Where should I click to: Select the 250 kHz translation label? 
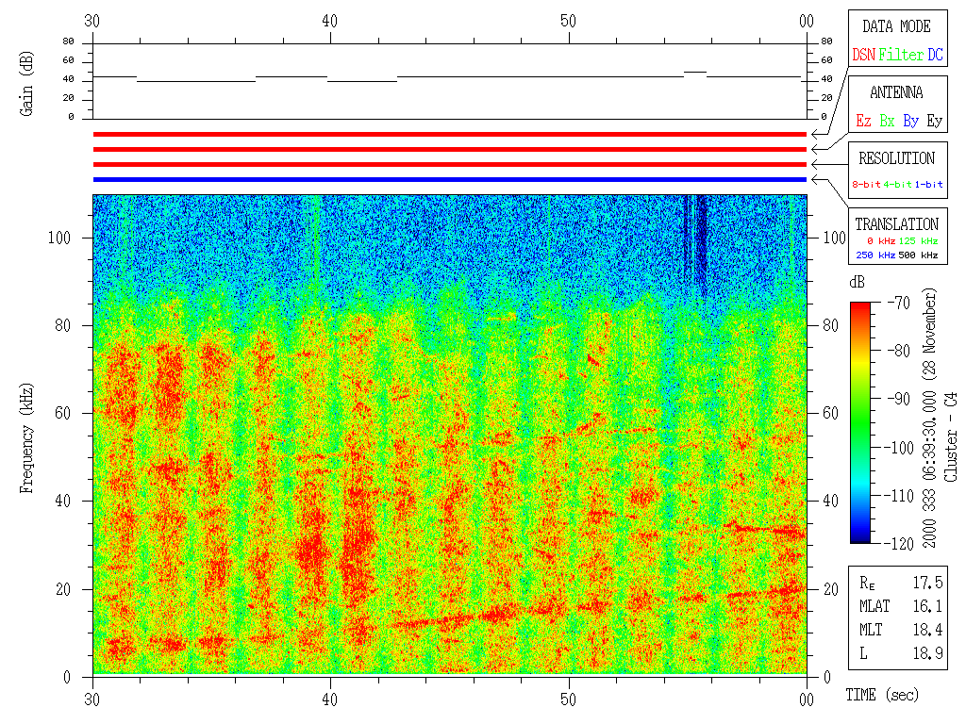pyautogui.click(x=874, y=255)
